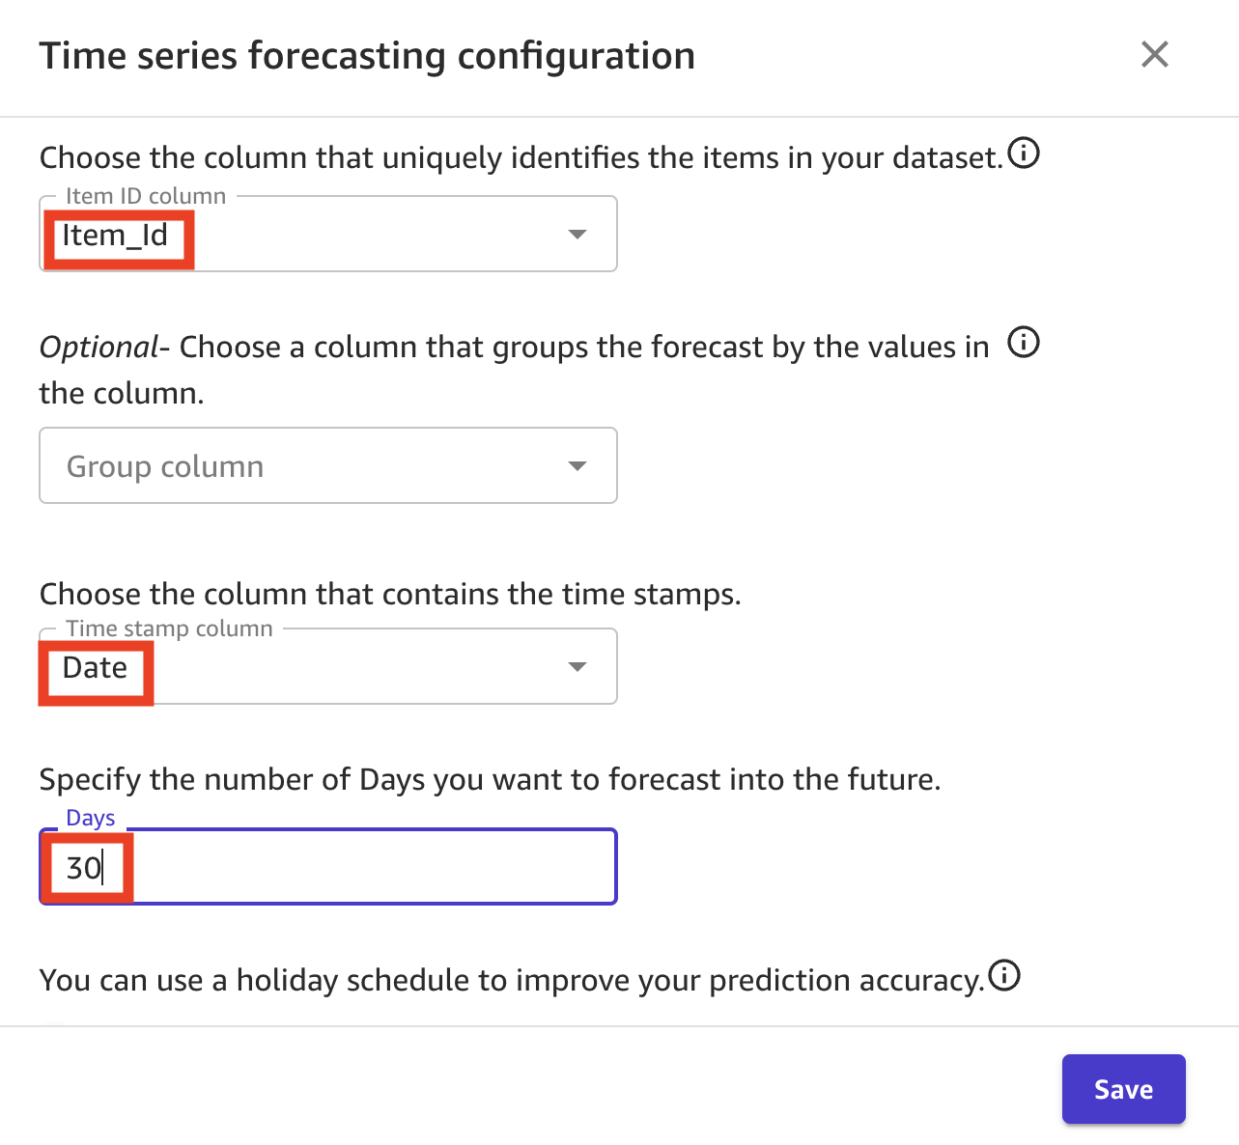Image resolution: width=1239 pixels, height=1145 pixels.
Task: Select the Item_Id value field
Action: [x=328, y=235]
